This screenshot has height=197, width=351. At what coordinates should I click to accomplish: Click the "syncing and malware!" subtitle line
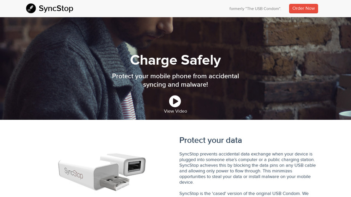coord(175,85)
